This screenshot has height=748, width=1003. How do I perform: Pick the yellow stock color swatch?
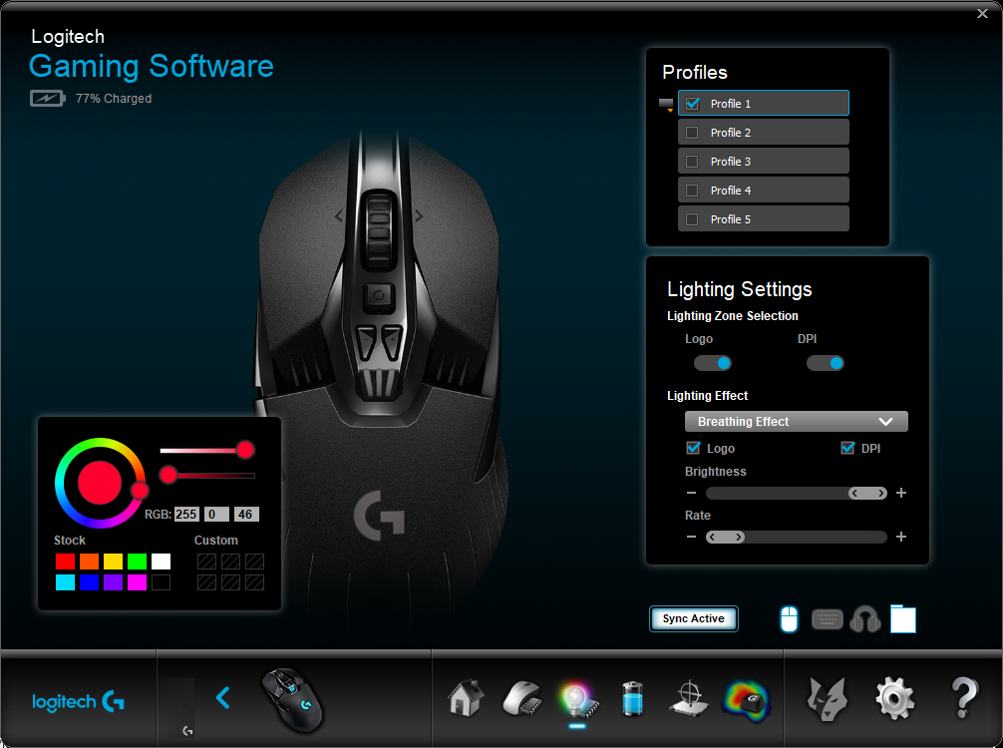click(x=114, y=561)
